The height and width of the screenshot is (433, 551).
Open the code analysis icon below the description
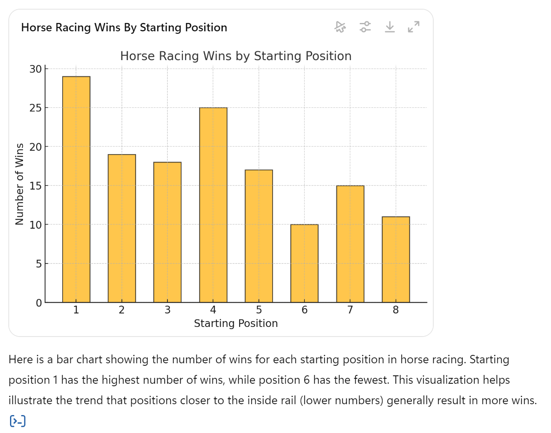18,421
